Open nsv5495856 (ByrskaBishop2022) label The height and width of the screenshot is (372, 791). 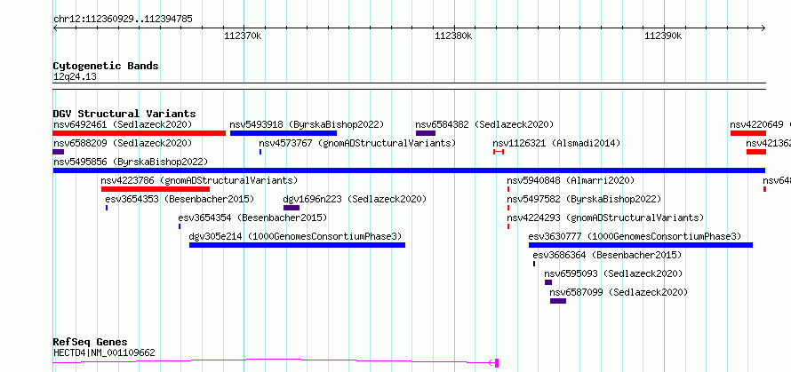coord(131,162)
